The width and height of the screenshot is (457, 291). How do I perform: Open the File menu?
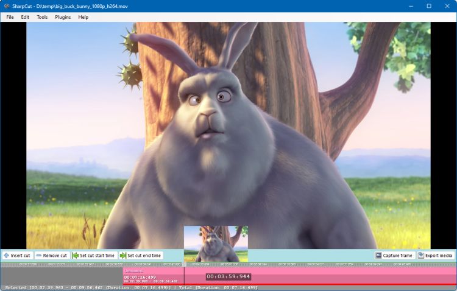click(10, 17)
